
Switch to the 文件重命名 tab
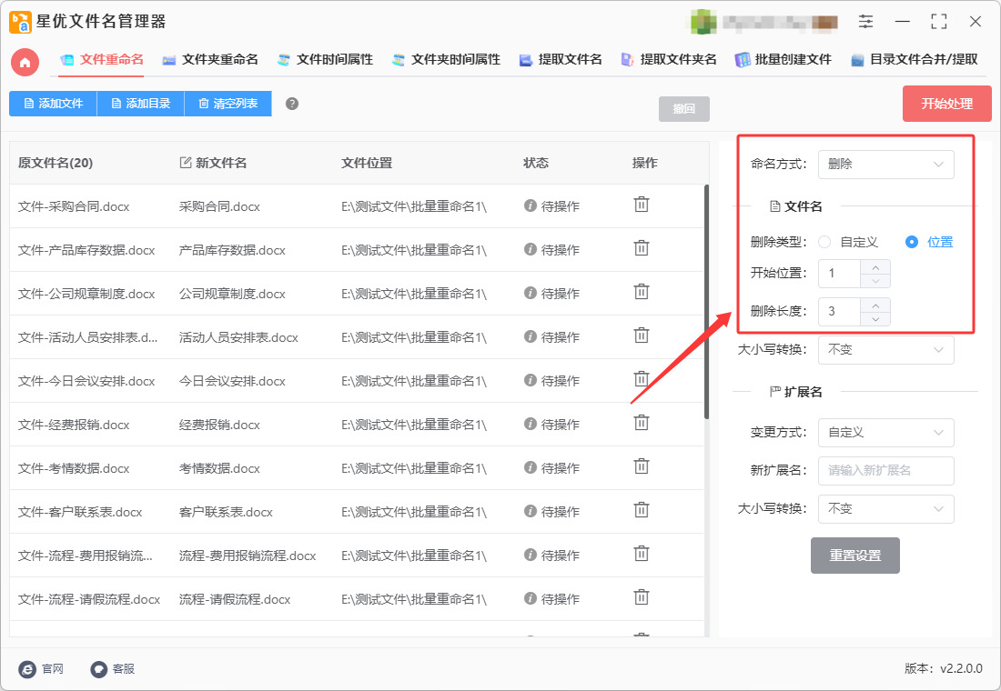102,60
